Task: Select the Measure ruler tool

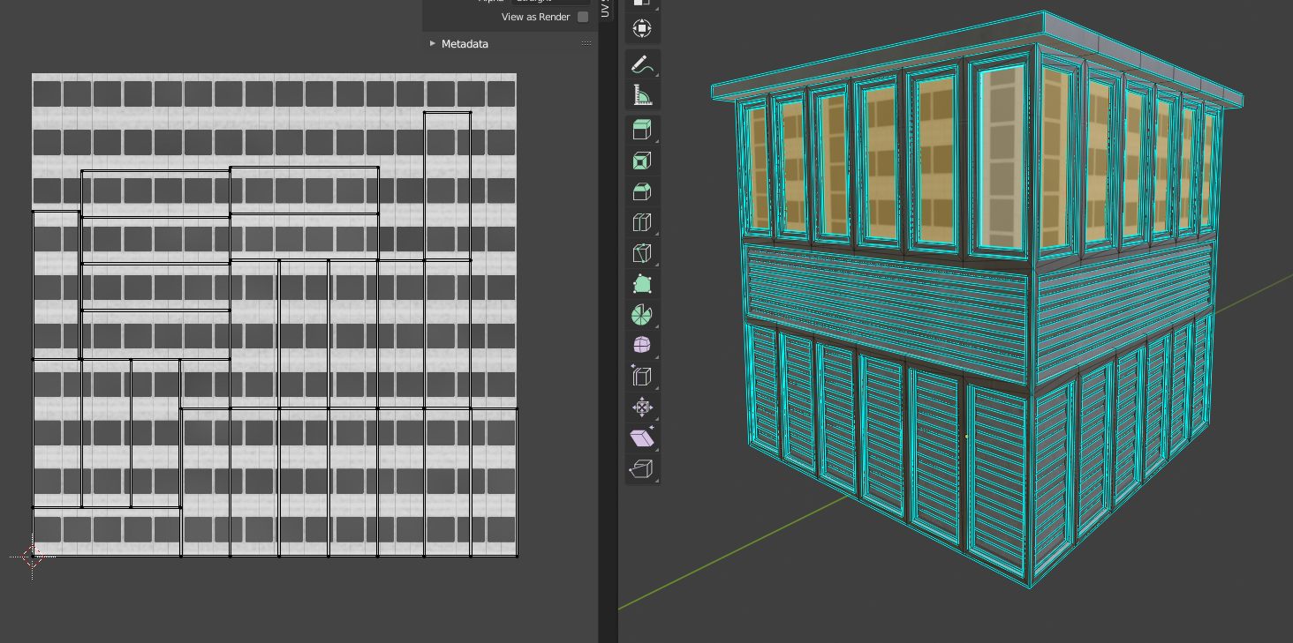Action: click(643, 95)
